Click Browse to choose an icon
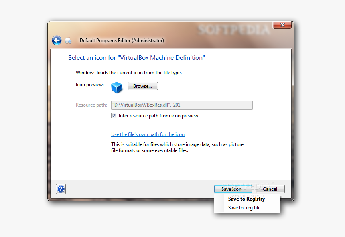This screenshot has height=237, width=345. click(142, 86)
